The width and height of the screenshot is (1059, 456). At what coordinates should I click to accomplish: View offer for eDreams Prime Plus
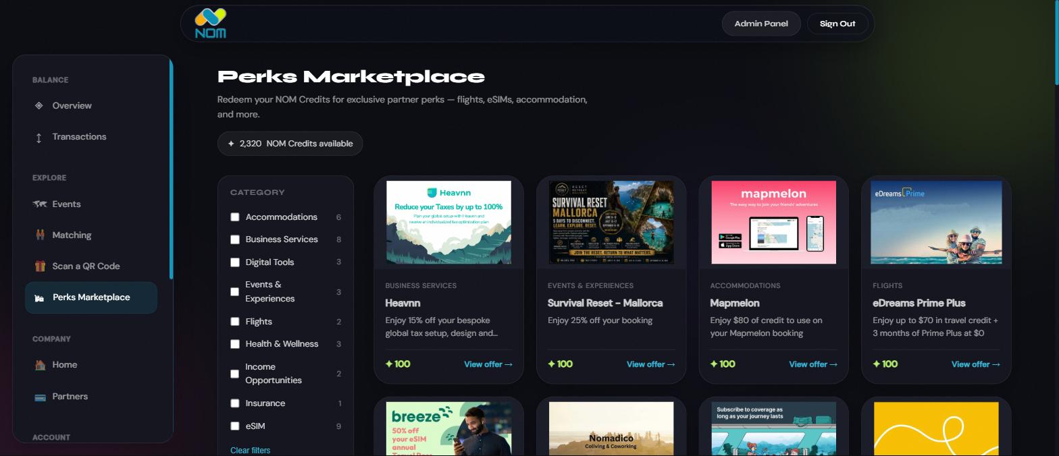976,364
